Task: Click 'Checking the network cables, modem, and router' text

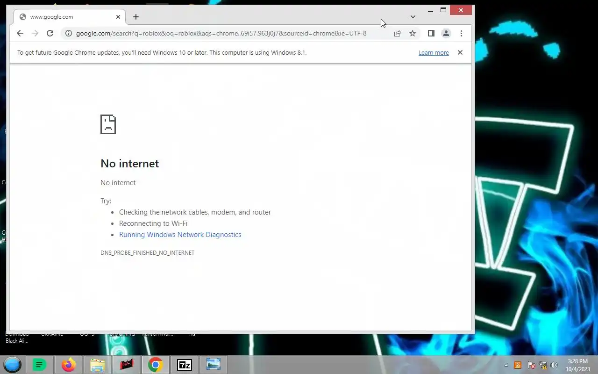Action: click(195, 212)
